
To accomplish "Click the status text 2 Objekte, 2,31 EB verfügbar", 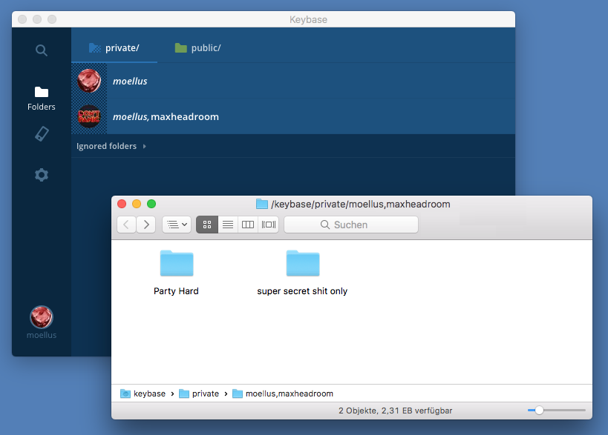I will pos(395,411).
